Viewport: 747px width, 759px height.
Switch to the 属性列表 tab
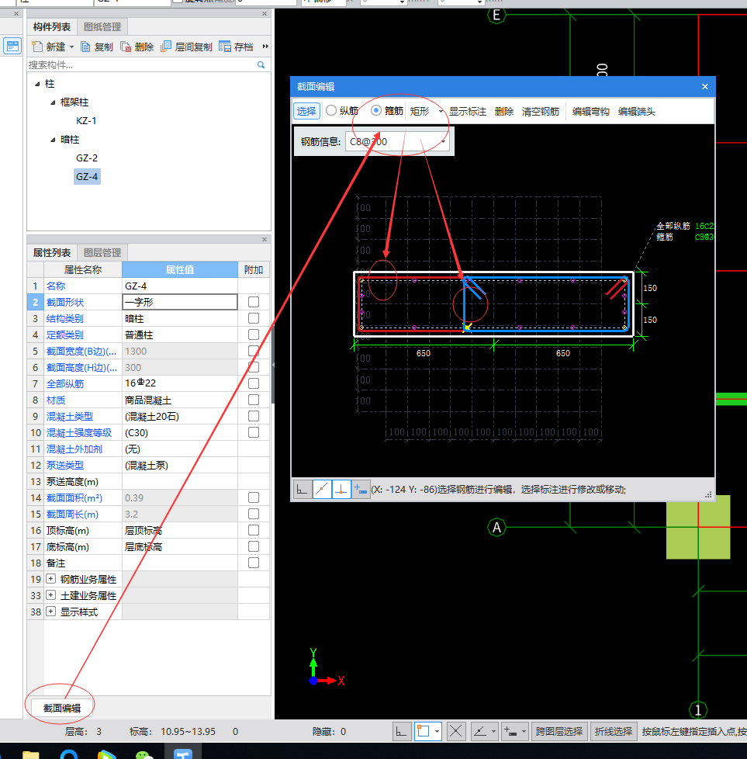coord(52,252)
